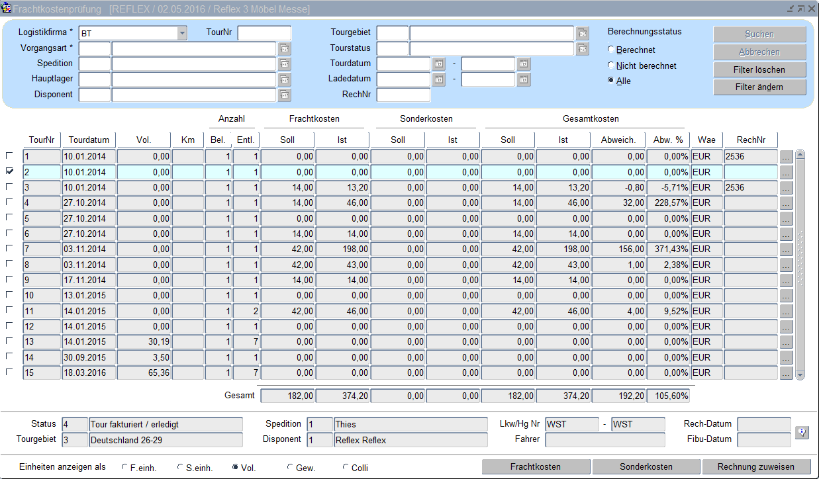Viewport: 819px width, 479px height.
Task: Click scrollbar down arrow in tour table
Action: coord(800,374)
